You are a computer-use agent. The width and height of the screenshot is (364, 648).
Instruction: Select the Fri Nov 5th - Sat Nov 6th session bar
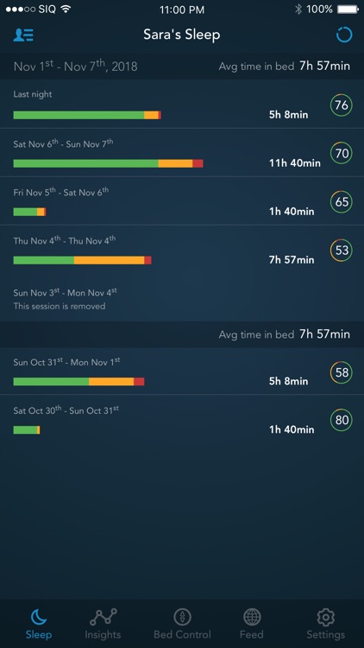coord(29,212)
